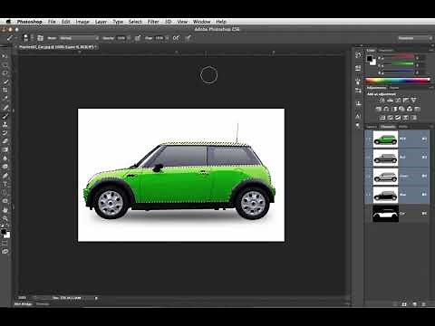This screenshot has height=326, width=435.
Task: Pick a color from the spectrum ramp
Action: pyautogui.click(x=398, y=81)
